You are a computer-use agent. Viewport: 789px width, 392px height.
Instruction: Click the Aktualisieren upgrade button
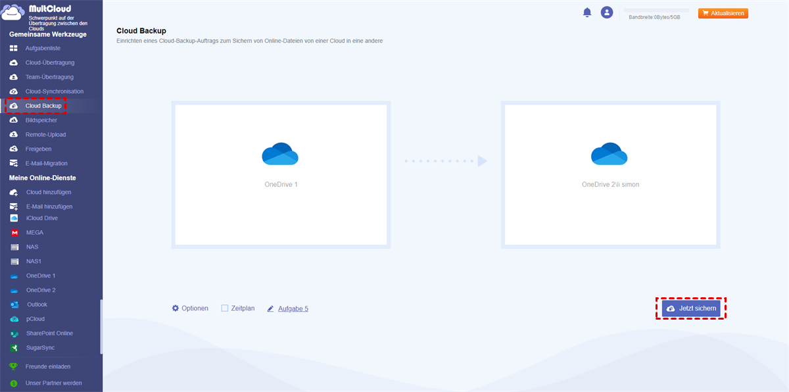point(723,13)
